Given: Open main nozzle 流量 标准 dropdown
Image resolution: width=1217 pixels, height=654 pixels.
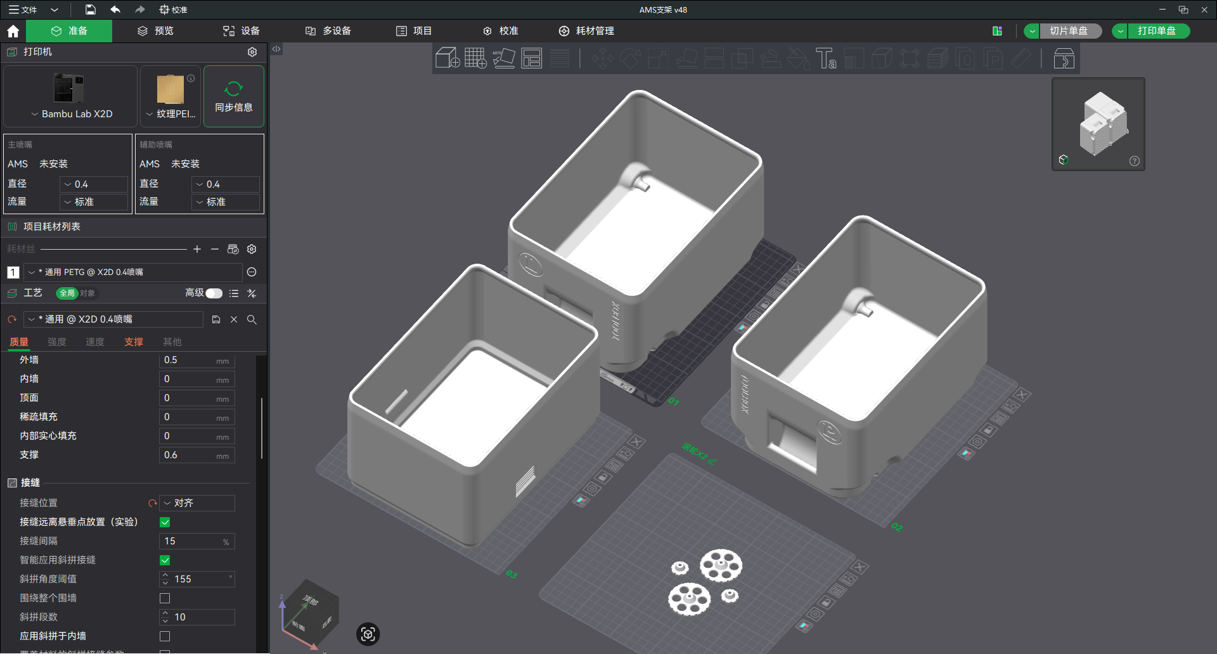Looking at the screenshot, I should point(94,202).
